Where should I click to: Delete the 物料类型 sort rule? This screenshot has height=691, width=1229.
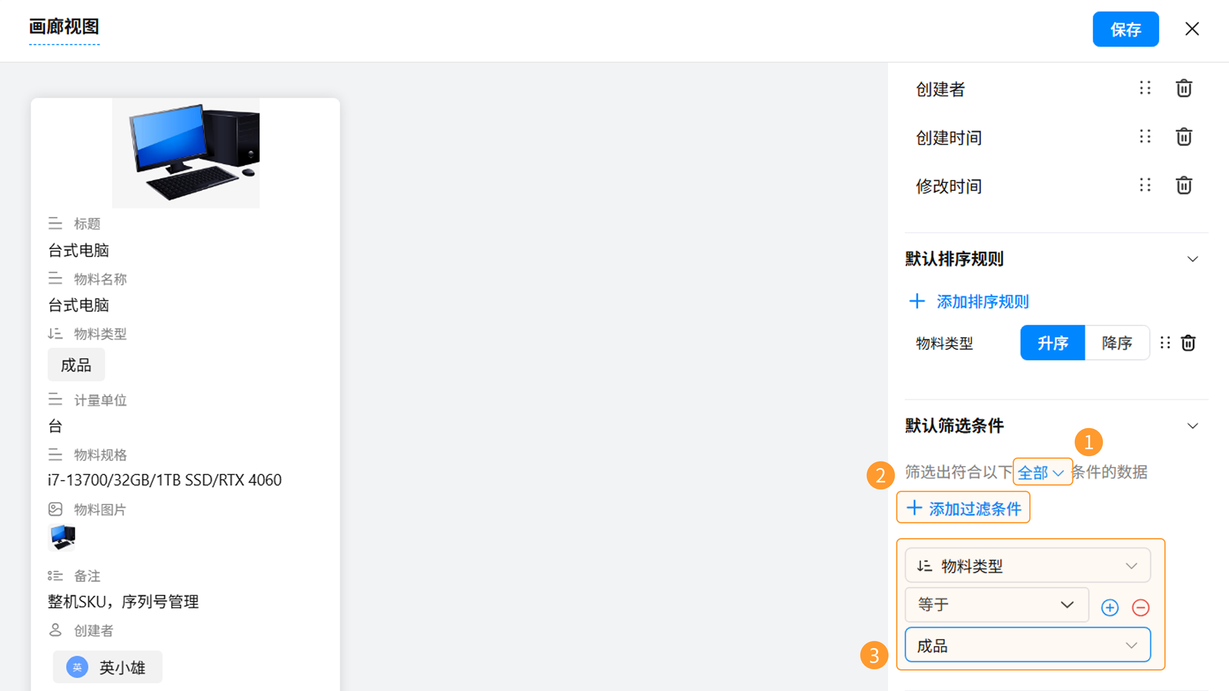pyautogui.click(x=1188, y=343)
